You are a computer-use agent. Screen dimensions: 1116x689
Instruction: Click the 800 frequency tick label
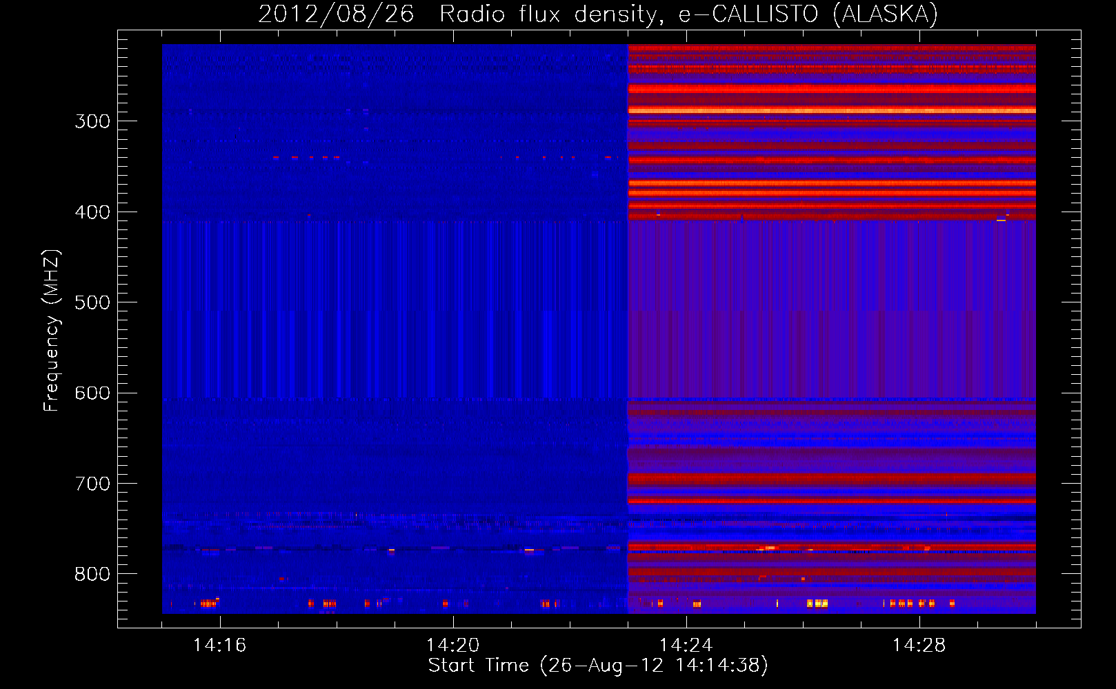tap(92, 574)
